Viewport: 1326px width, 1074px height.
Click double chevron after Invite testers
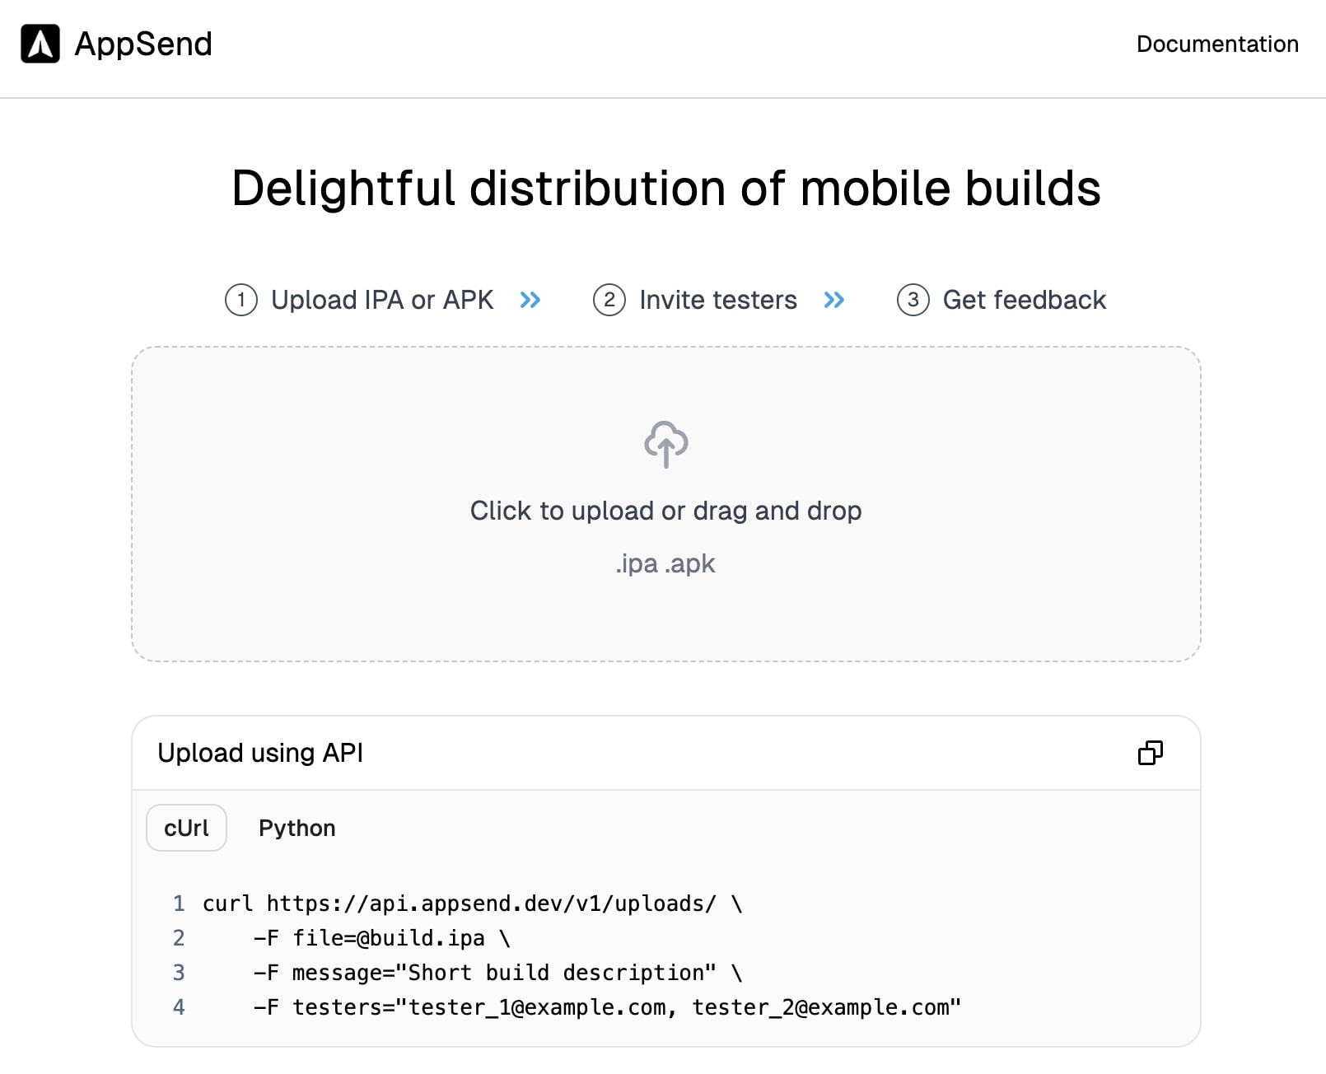(834, 300)
